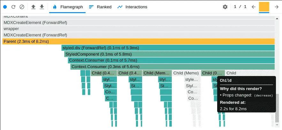This screenshot has height=130, width=282.
Task: Open the Interactions tab
Action: tap(132, 7)
